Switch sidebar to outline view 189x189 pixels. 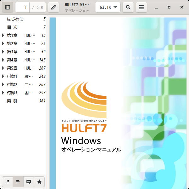click(x=18, y=182)
